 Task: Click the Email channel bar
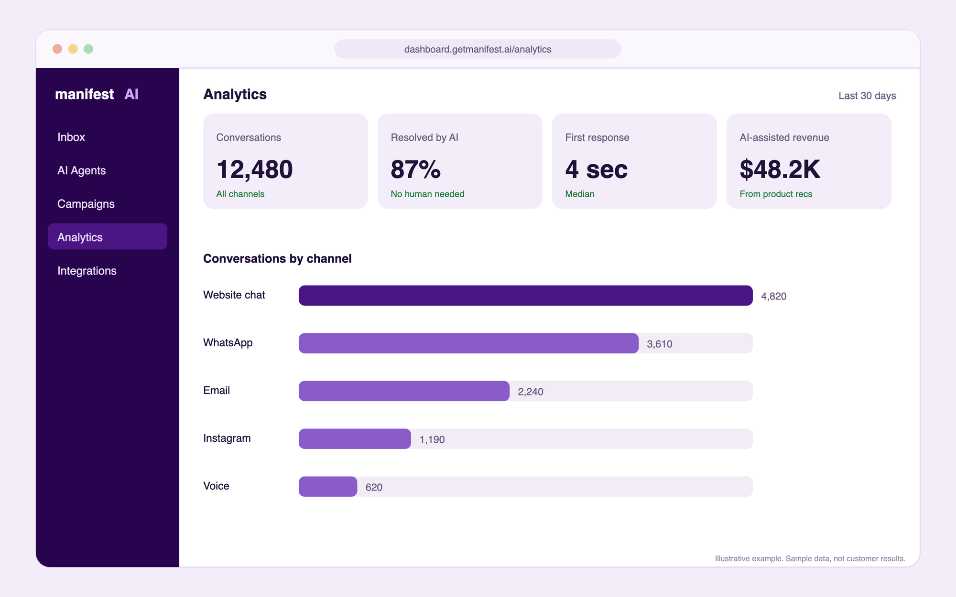pos(404,391)
